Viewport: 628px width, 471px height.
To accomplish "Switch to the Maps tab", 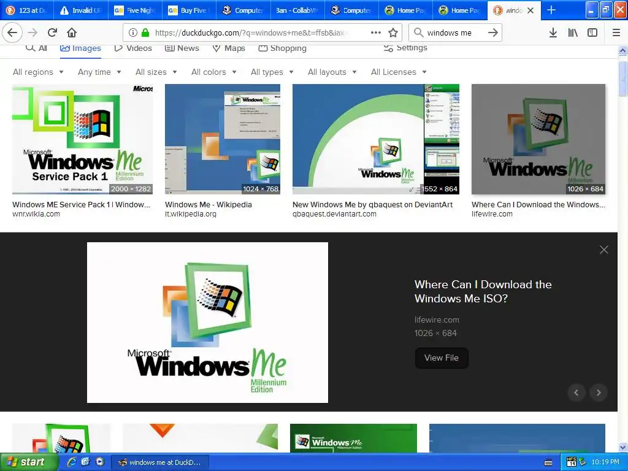I will tap(229, 48).
